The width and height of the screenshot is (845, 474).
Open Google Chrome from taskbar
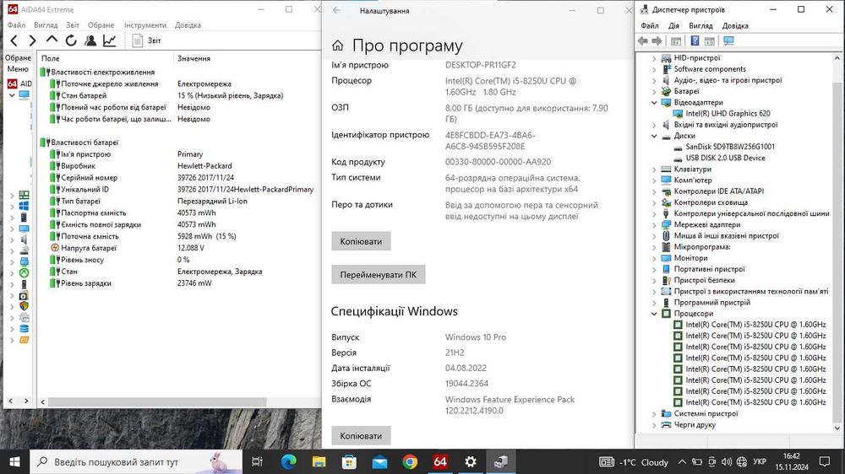click(410, 461)
